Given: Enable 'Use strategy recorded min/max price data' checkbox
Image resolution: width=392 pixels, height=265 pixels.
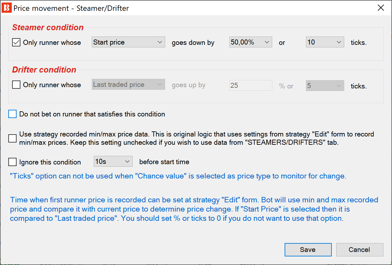Looking at the screenshot, I should (12, 138).
